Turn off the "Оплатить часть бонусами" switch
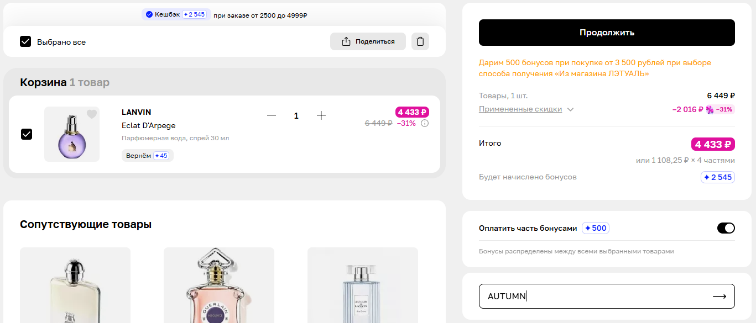Screen dimensions: 756x323 pyautogui.click(x=726, y=228)
